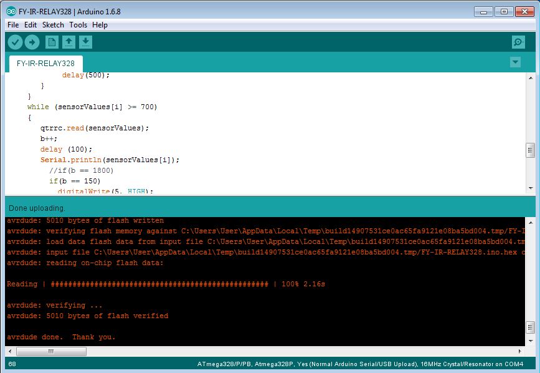540x373 pixels.
Task: Select the FY-IR-RELAY328 sketch tab
Action: (x=46, y=64)
